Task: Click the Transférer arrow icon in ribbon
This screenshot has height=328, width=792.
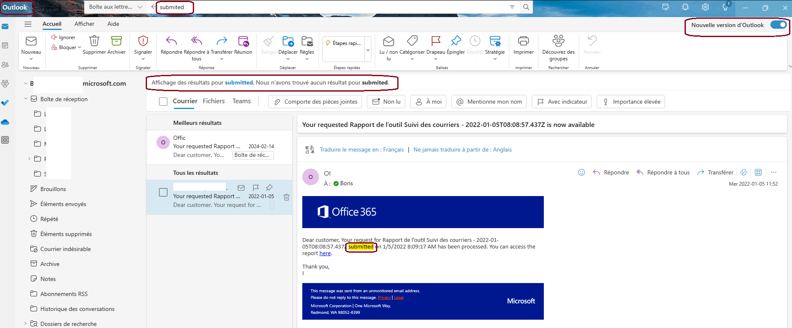Action: 222,41
